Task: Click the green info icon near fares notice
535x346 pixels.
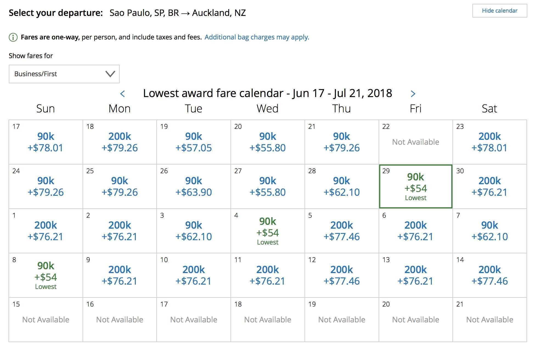Action: (x=13, y=37)
